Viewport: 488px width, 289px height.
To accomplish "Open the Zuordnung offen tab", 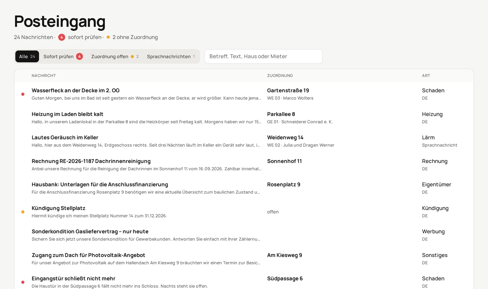I will coord(115,56).
